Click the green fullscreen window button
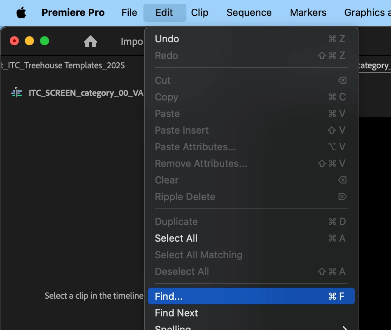Screen dimensions: 391x330 coord(45,41)
